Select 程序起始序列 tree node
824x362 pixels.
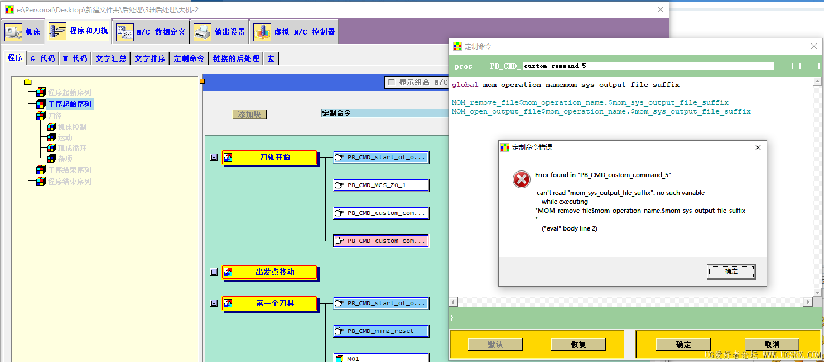tap(69, 92)
